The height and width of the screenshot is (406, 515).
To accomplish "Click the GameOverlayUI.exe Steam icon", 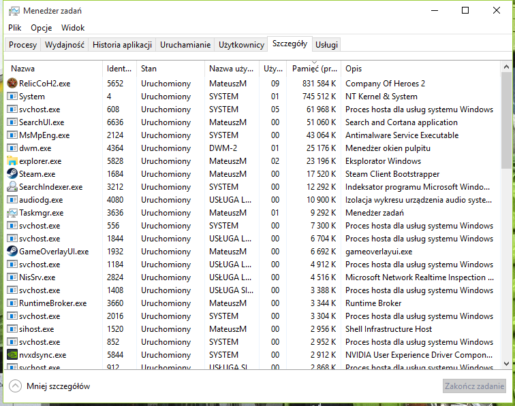I will coord(12,251).
